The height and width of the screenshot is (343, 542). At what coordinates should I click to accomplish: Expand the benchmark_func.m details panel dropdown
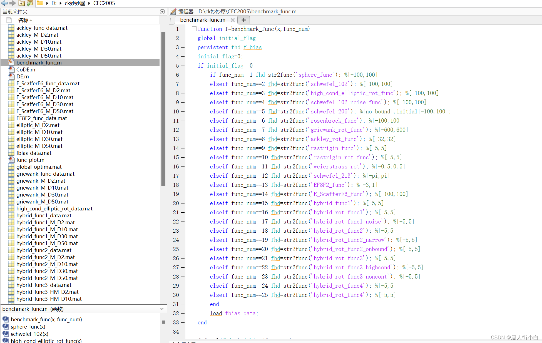coord(162,309)
